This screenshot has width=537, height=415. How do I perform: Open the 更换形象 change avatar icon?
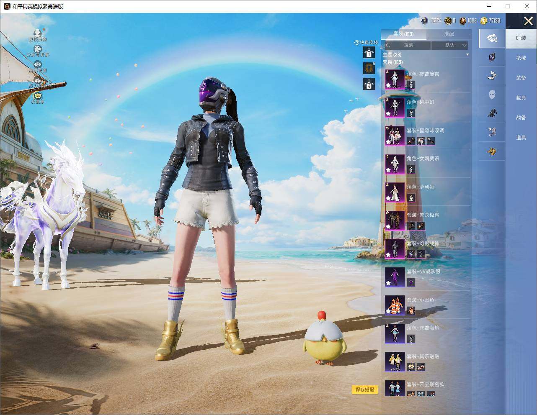[38, 33]
